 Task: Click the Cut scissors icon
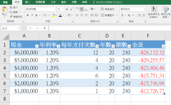pyautogui.click(x=11, y=7)
